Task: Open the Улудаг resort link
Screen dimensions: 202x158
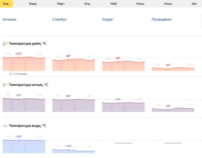Action: (108, 19)
